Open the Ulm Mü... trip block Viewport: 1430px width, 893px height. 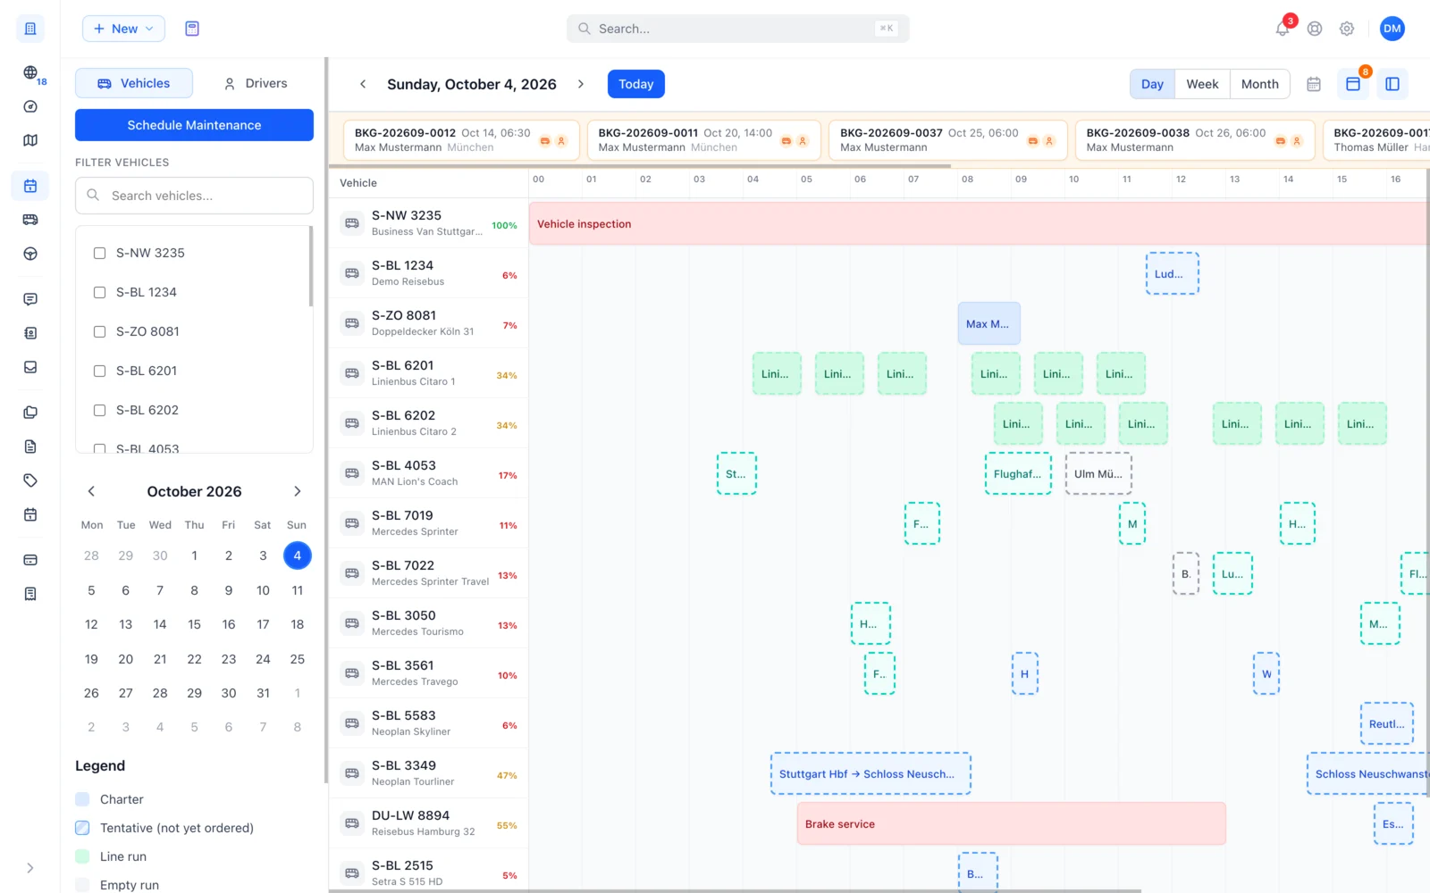(1098, 473)
